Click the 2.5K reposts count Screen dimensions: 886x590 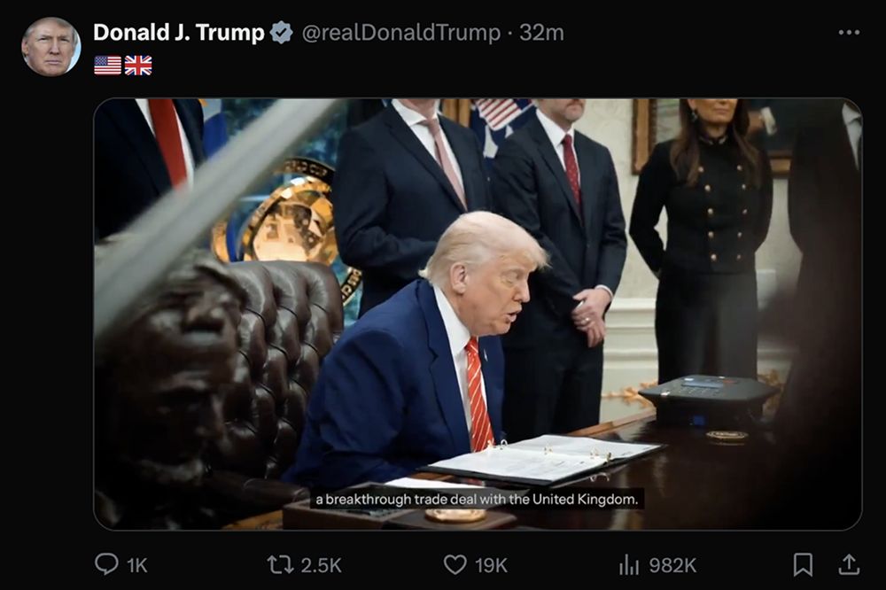tap(321, 565)
